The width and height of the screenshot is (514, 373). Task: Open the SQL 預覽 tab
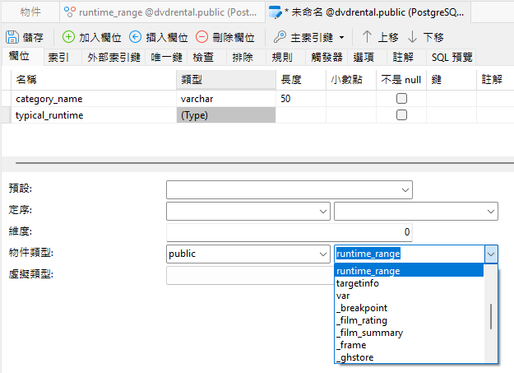[451, 58]
